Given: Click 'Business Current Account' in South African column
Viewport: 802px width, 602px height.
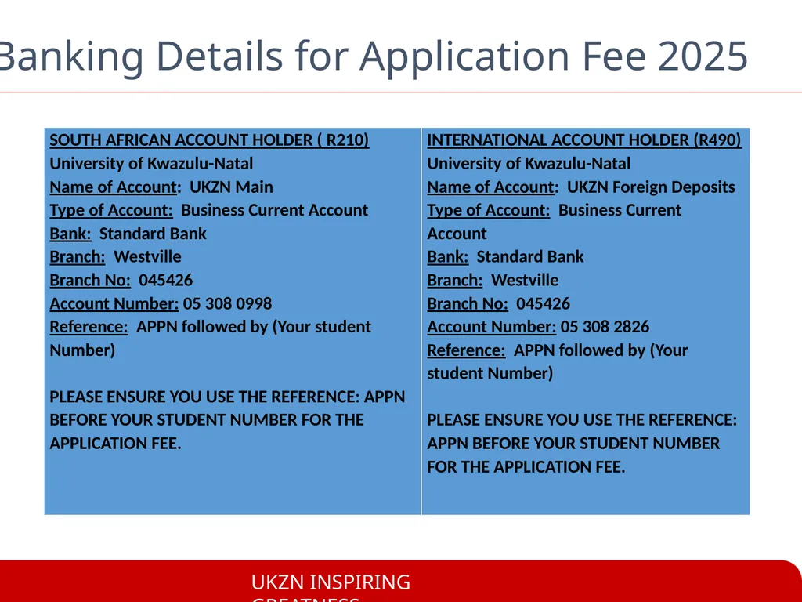Looking at the screenshot, I should (275, 210).
